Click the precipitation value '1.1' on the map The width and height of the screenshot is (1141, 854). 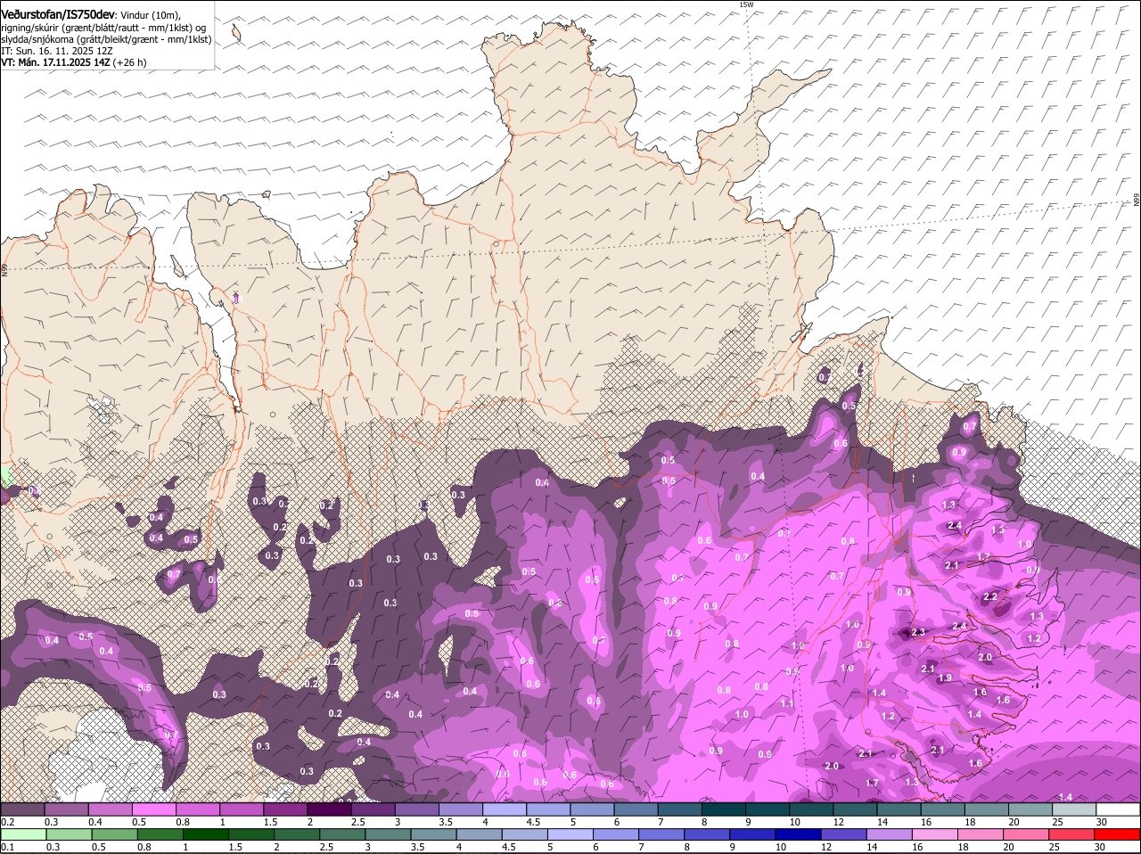click(787, 703)
